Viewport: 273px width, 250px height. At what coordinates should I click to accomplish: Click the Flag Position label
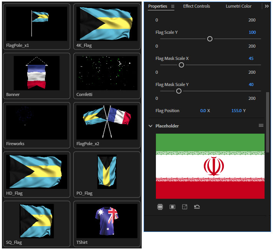[x=167, y=111]
